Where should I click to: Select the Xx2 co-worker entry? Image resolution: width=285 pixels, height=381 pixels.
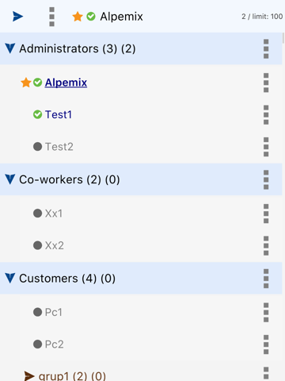55,245
